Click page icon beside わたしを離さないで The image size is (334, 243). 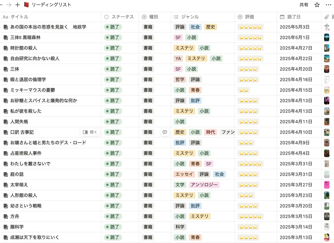[x=6, y=164]
